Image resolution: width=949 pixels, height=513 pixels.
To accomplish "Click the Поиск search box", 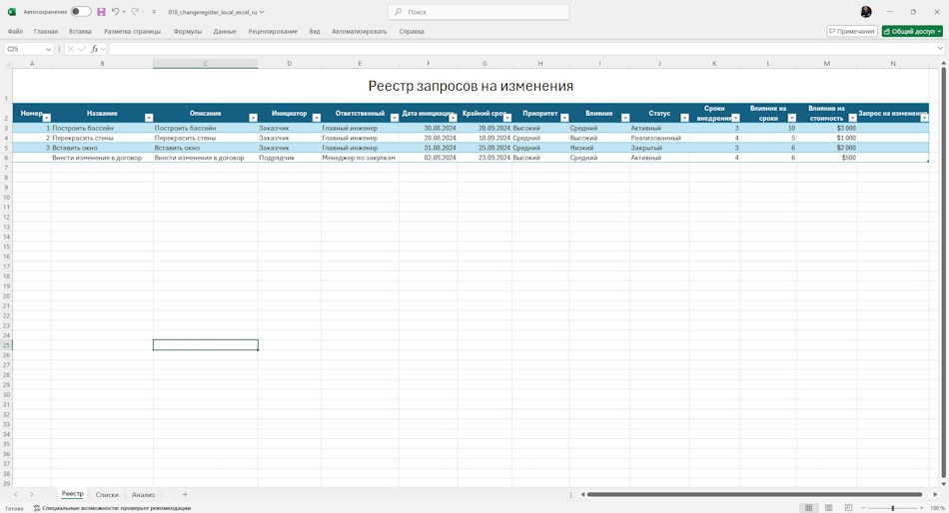I will click(478, 12).
